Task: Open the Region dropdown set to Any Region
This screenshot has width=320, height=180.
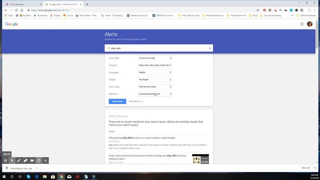Action: (155, 79)
